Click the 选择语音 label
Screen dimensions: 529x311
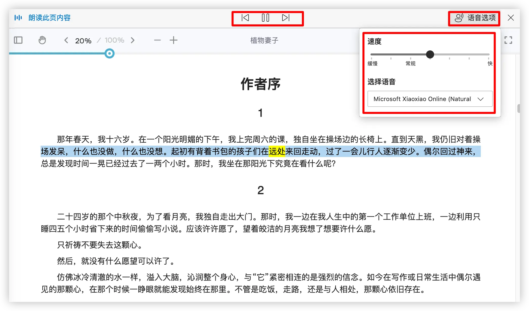click(x=382, y=82)
